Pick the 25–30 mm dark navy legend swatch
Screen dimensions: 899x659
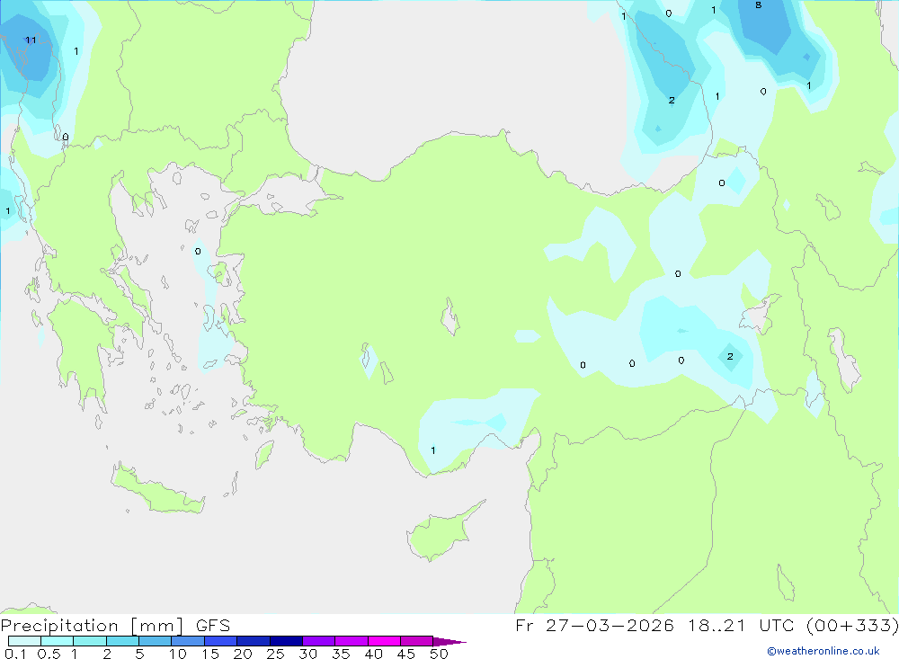tap(286, 641)
